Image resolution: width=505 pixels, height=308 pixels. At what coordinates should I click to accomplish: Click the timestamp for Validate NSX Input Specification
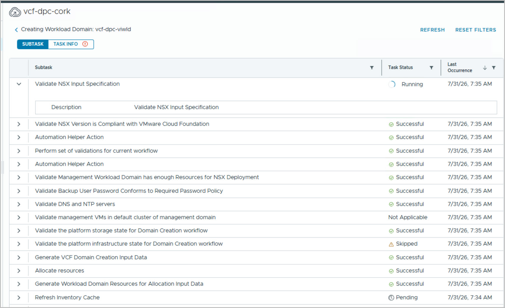470,84
